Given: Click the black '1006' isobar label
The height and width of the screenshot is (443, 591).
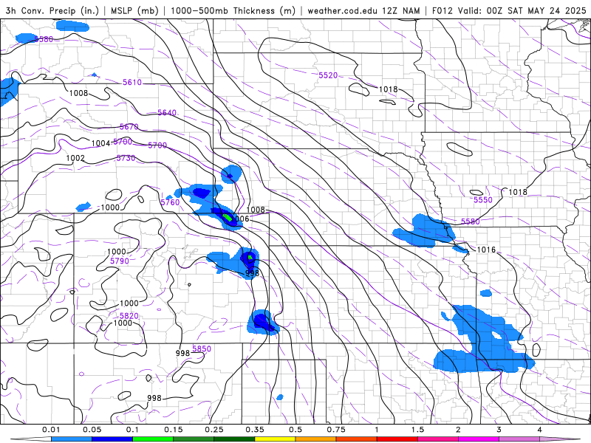Looking at the screenshot, I should 242,219.
